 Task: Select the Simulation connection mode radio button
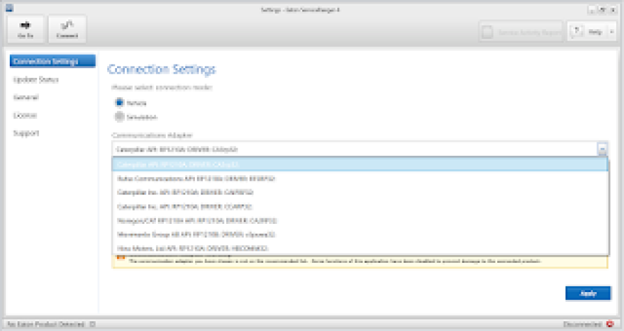pos(119,117)
